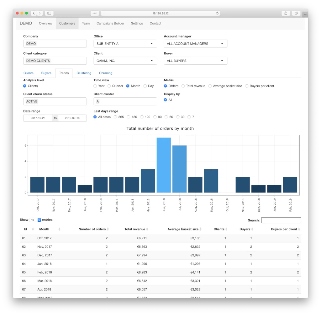Click the Jul, 2018 bar in the chart

pyautogui.click(x=180, y=169)
